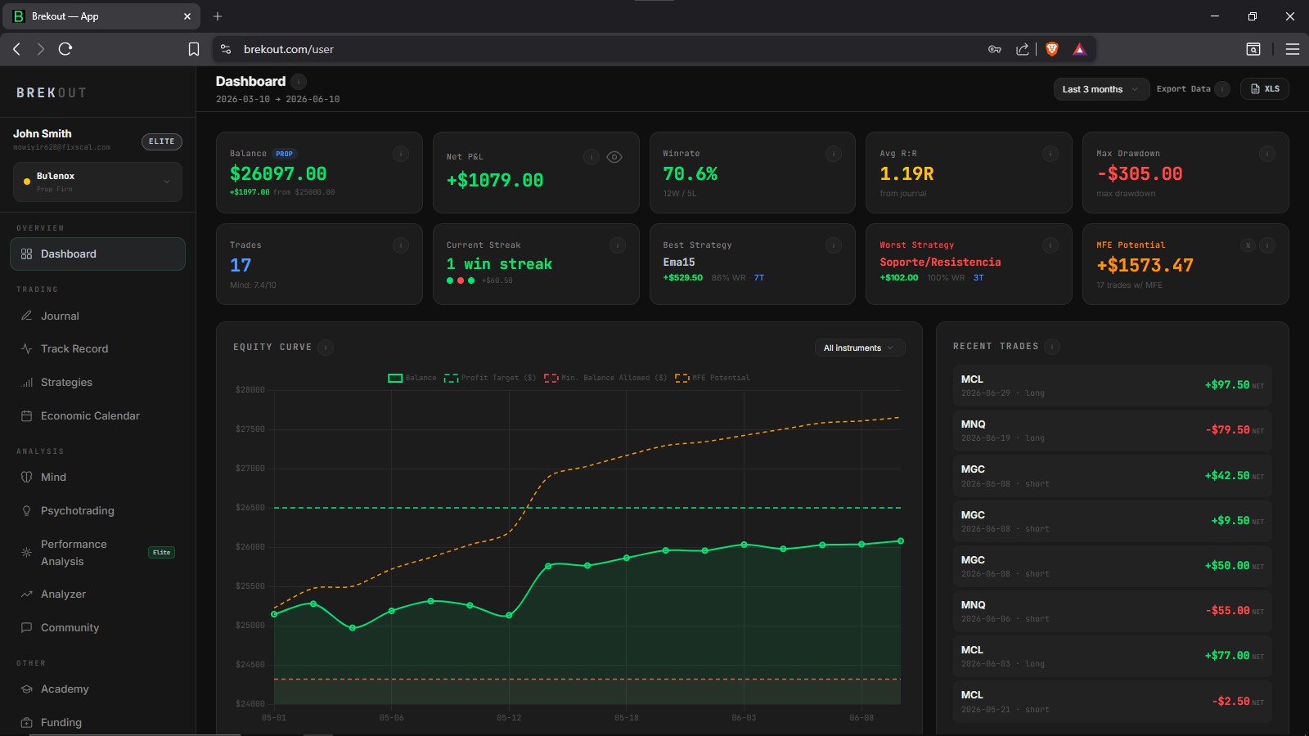Click the Community chat icon
Screen dimensions: 1309x736
click(x=26, y=627)
